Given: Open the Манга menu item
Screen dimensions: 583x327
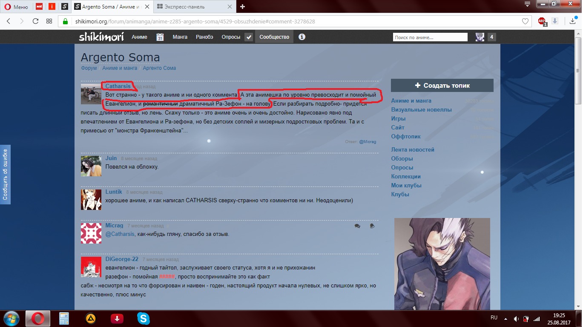Looking at the screenshot, I should click(180, 37).
